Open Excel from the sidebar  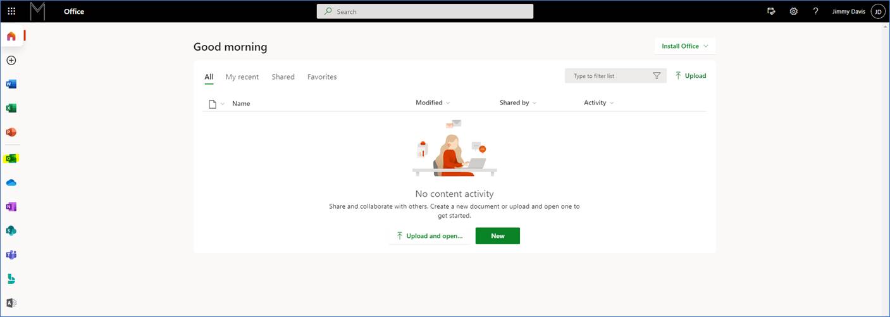tap(11, 108)
